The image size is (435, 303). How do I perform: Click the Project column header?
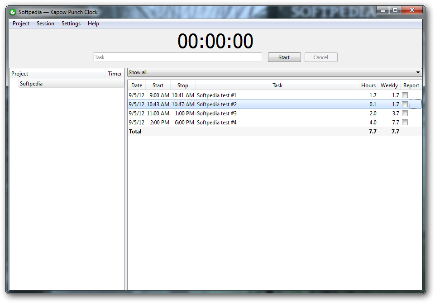[57, 74]
